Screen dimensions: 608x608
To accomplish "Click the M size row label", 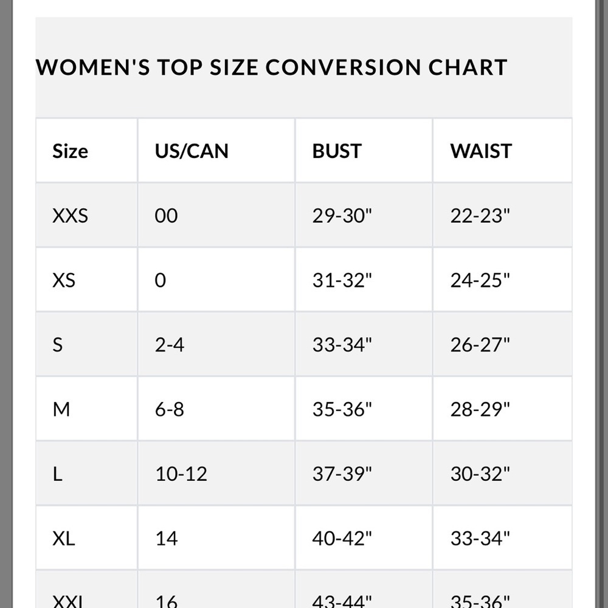I will click(x=61, y=409).
